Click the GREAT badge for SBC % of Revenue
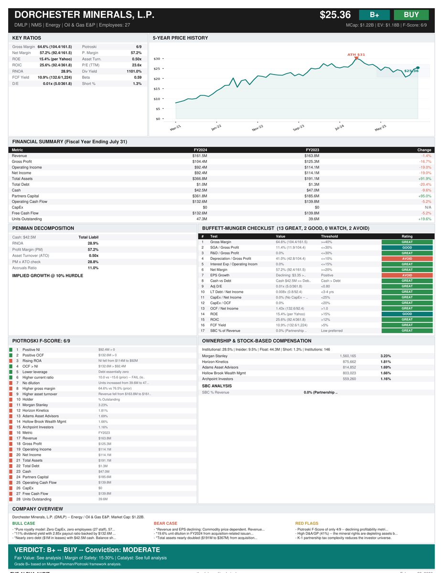This screenshot has width=443, height=573. (x=407, y=330)
